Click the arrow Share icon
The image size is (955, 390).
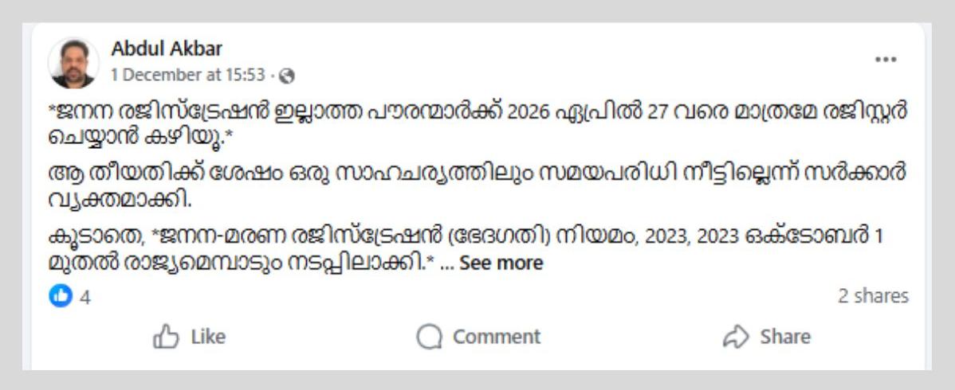pyautogui.click(x=733, y=337)
